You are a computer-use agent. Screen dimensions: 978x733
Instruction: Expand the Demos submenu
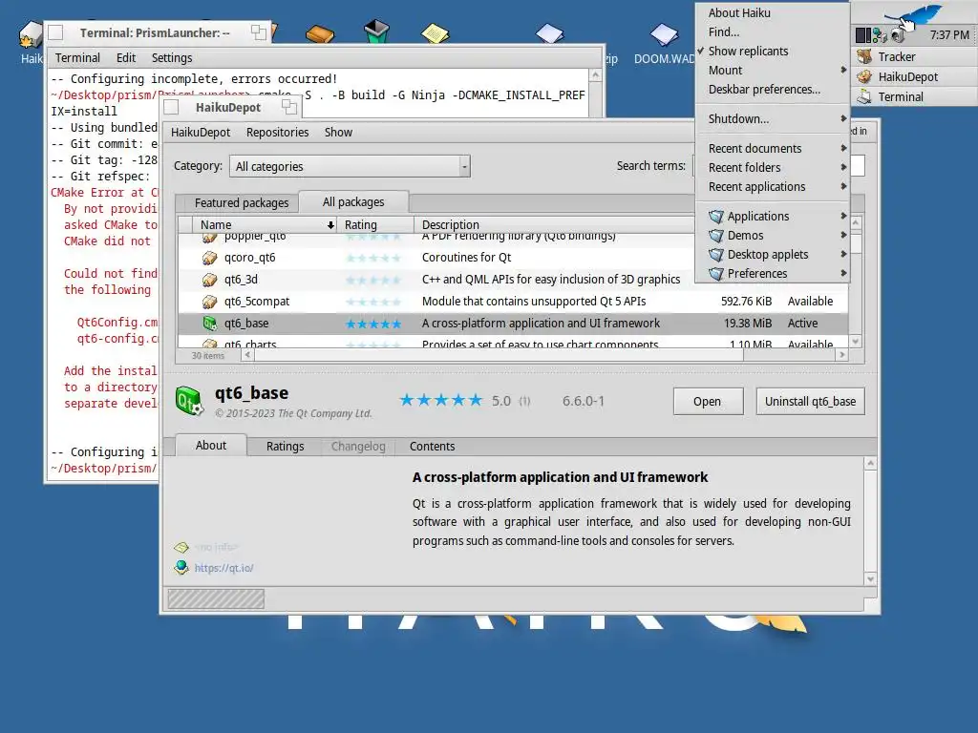pos(772,236)
